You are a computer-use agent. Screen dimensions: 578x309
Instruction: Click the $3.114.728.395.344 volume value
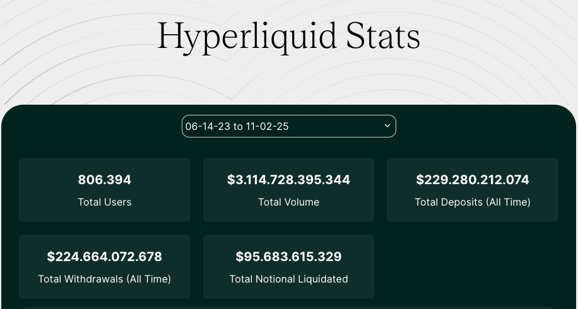click(288, 180)
